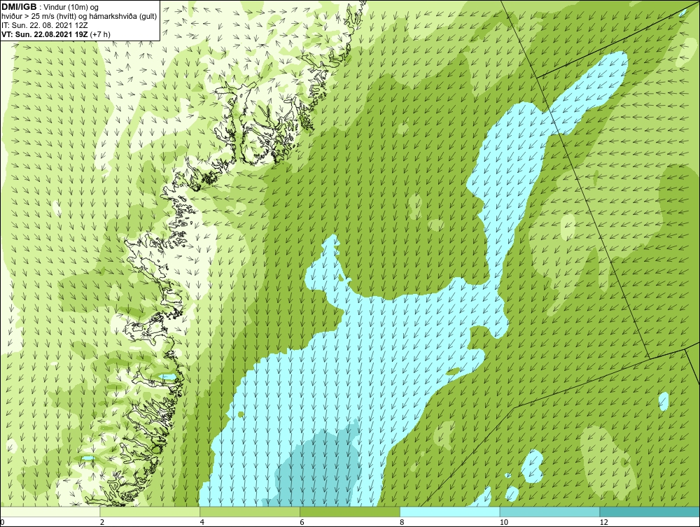The height and width of the screenshot is (527, 700).
Task: Click the legend color swatch above 12 m/s
Action: tap(650, 512)
